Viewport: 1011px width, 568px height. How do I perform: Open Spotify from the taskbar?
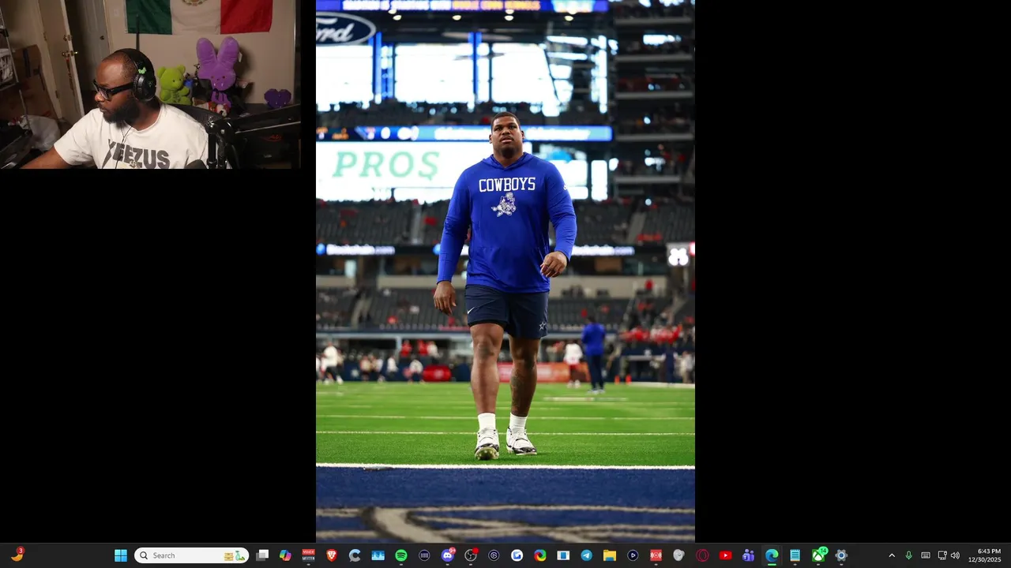[x=401, y=555]
